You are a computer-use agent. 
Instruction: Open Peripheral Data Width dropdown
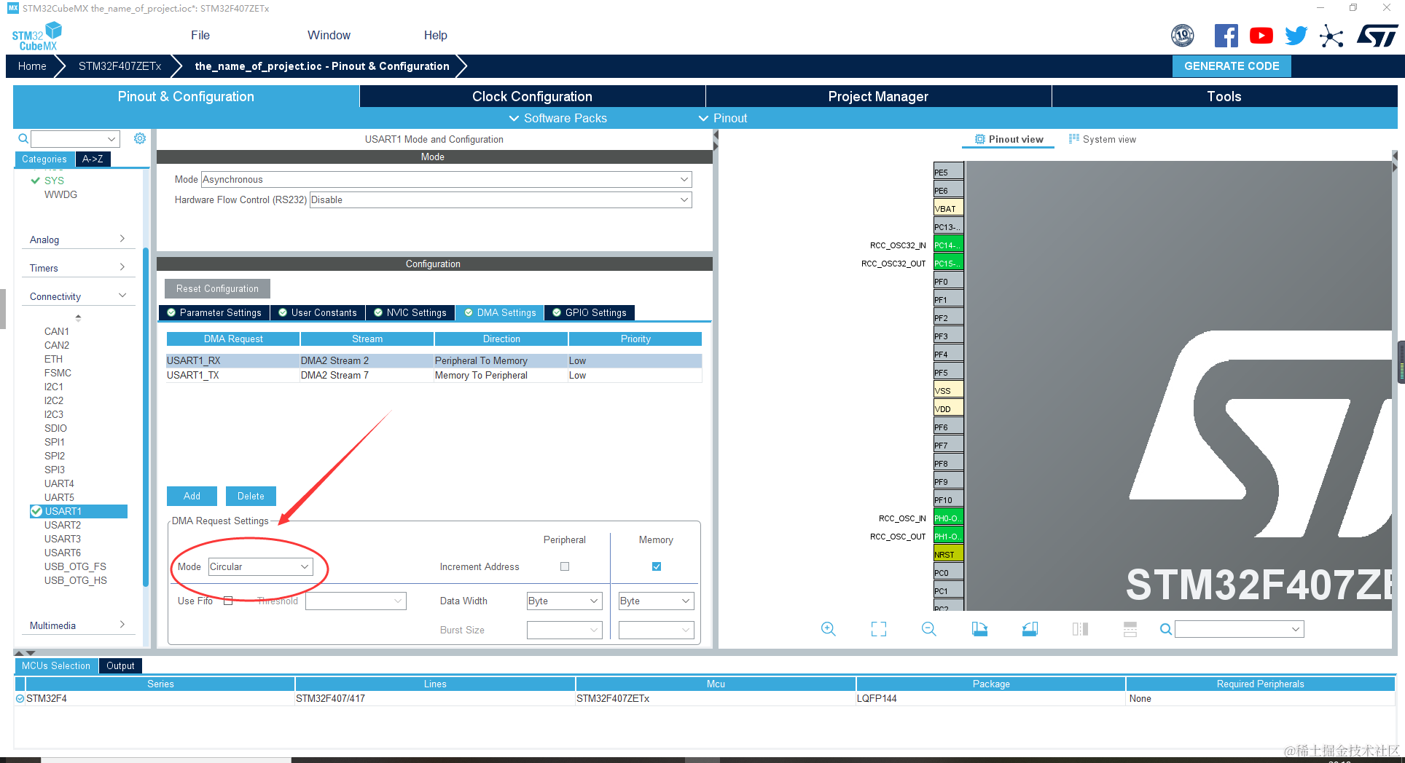[565, 601]
